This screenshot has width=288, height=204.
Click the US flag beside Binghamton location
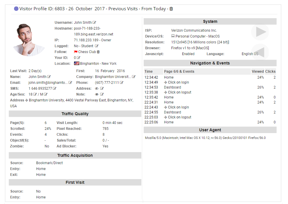(77, 63)
